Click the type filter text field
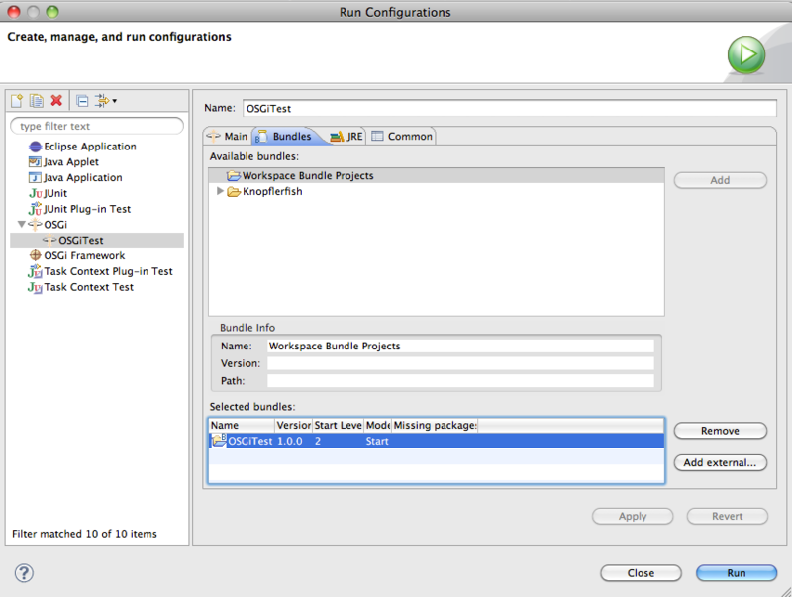This screenshot has height=597, width=792. [x=97, y=126]
